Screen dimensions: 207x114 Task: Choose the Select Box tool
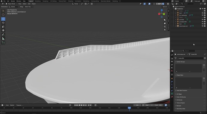3,11
